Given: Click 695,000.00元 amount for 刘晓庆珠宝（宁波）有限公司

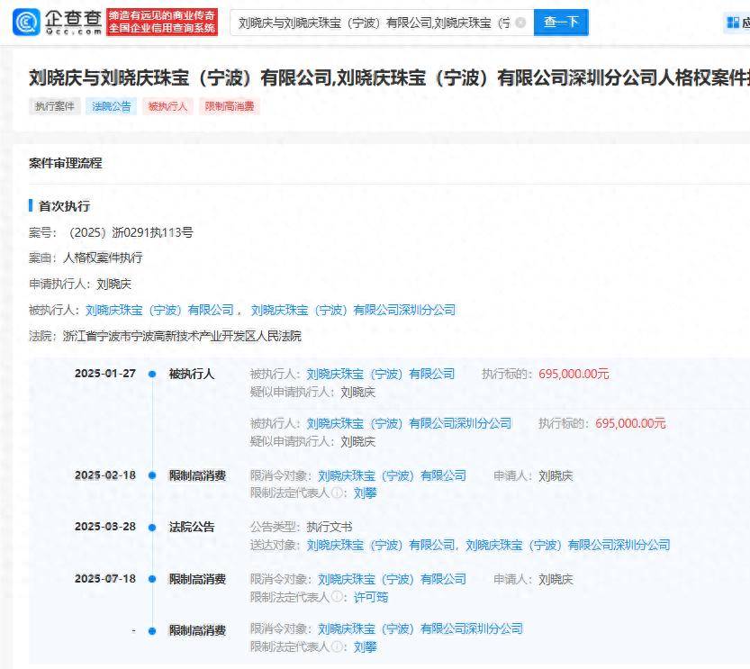Looking at the screenshot, I should click(574, 374).
